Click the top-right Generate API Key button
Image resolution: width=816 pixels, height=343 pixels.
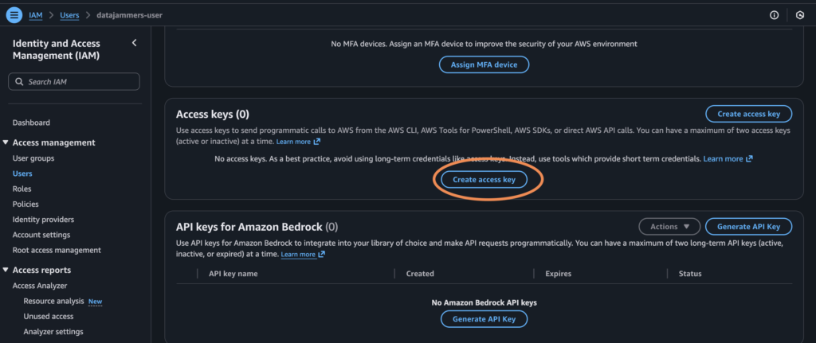tap(748, 227)
